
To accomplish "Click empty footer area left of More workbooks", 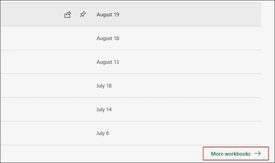I will [x=103, y=154].
